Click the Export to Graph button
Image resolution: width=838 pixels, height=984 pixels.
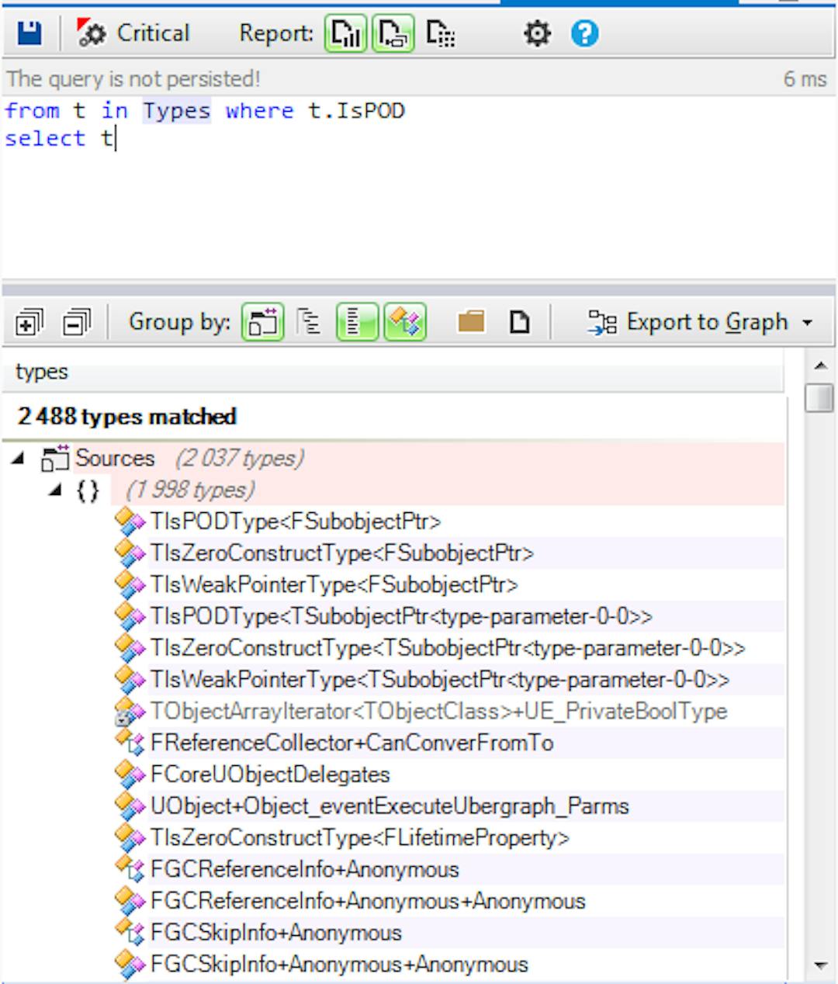pos(689,322)
